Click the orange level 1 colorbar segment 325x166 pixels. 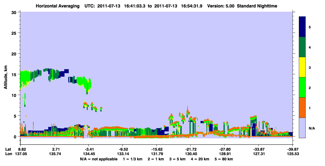(302, 108)
